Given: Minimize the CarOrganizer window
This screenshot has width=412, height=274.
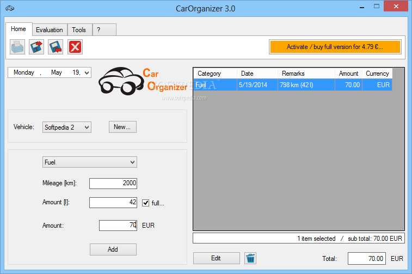Looking at the screenshot, I should click(362, 7).
